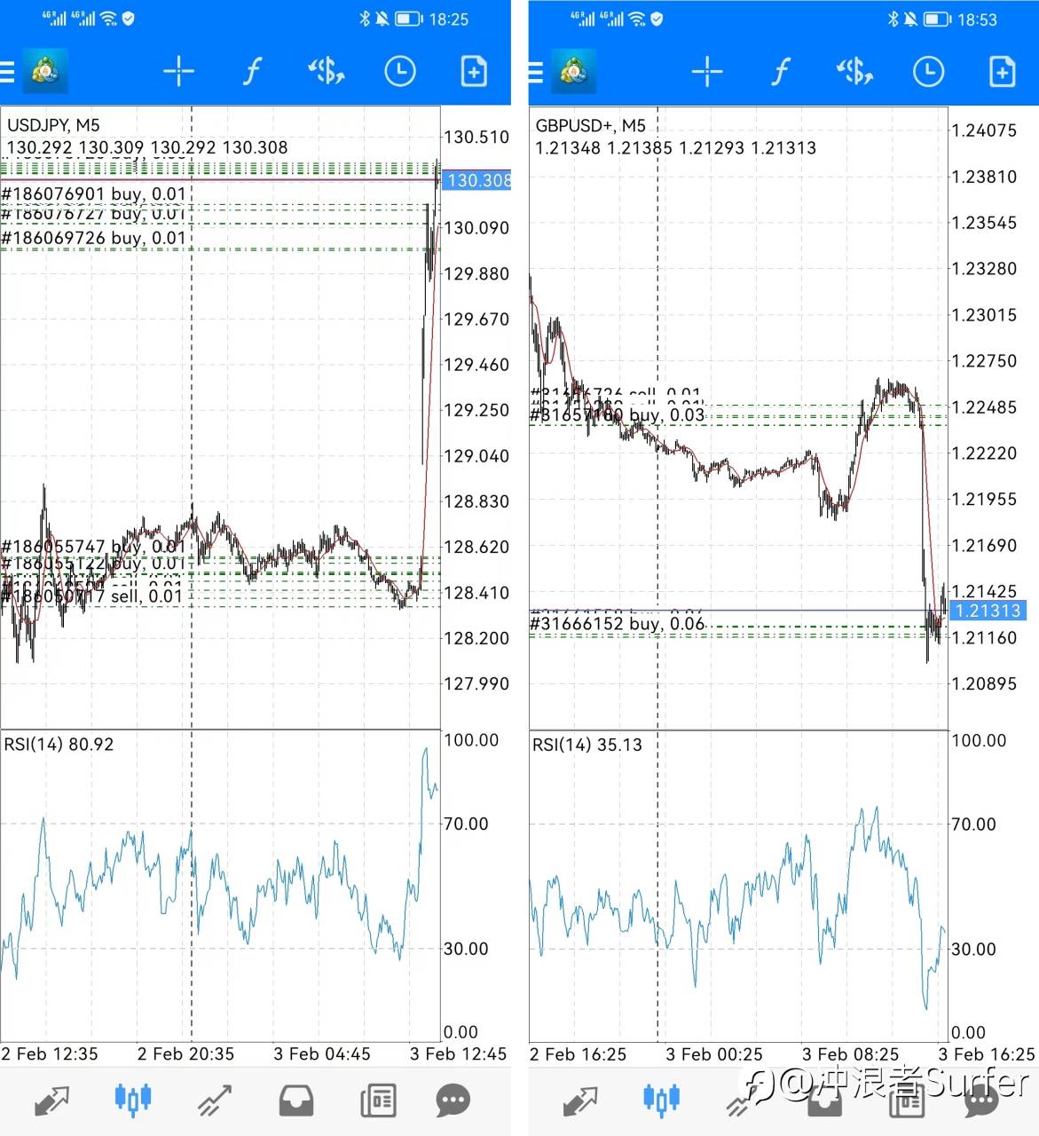Viewport: 1039px width, 1136px height.
Task: Open indicators list on USDJPY chart screen
Action: click(252, 71)
